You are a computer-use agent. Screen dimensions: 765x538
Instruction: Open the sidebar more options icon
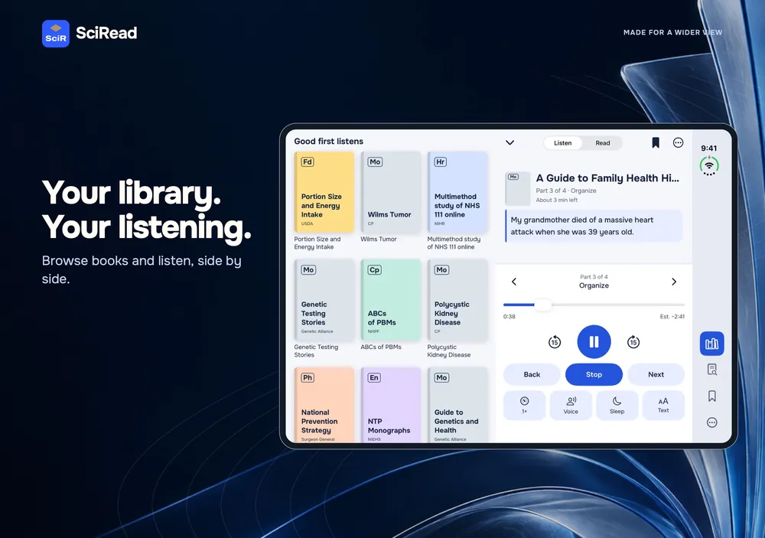(711, 422)
